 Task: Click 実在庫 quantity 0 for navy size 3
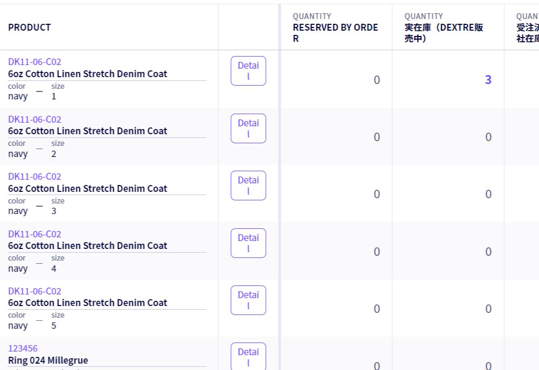tap(488, 194)
